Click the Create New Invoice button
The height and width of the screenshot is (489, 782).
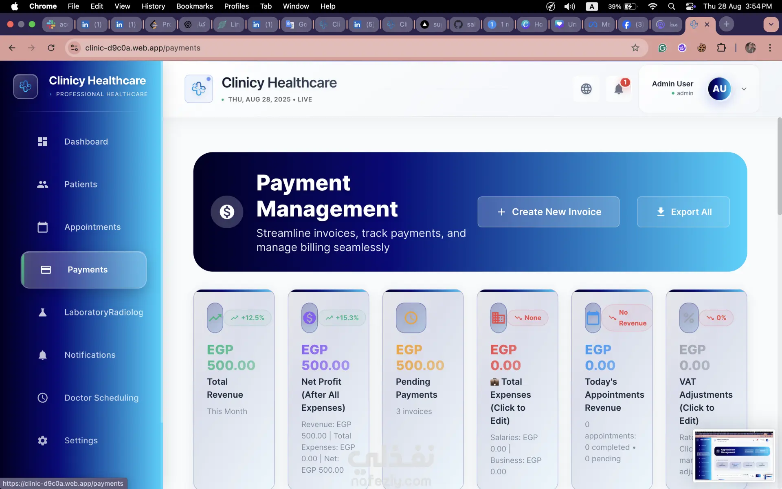pos(548,212)
